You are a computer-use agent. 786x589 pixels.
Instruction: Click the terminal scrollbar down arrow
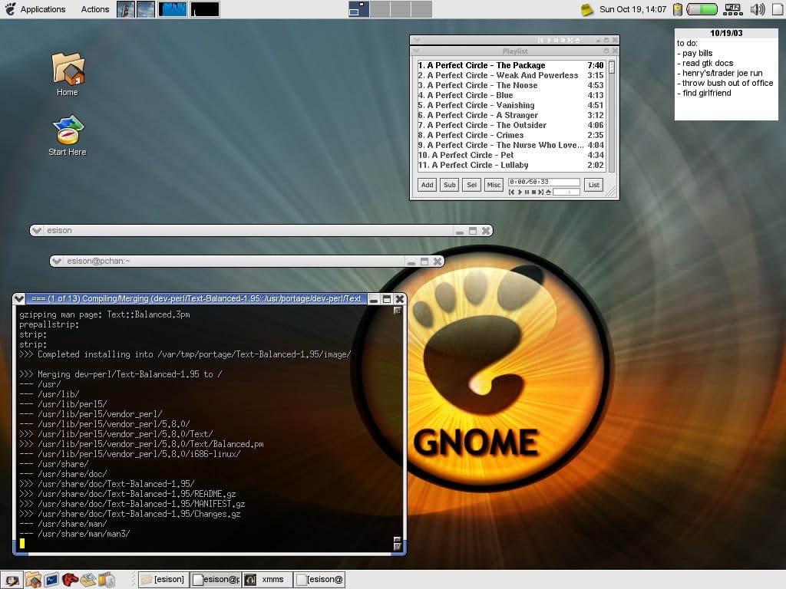point(398,547)
